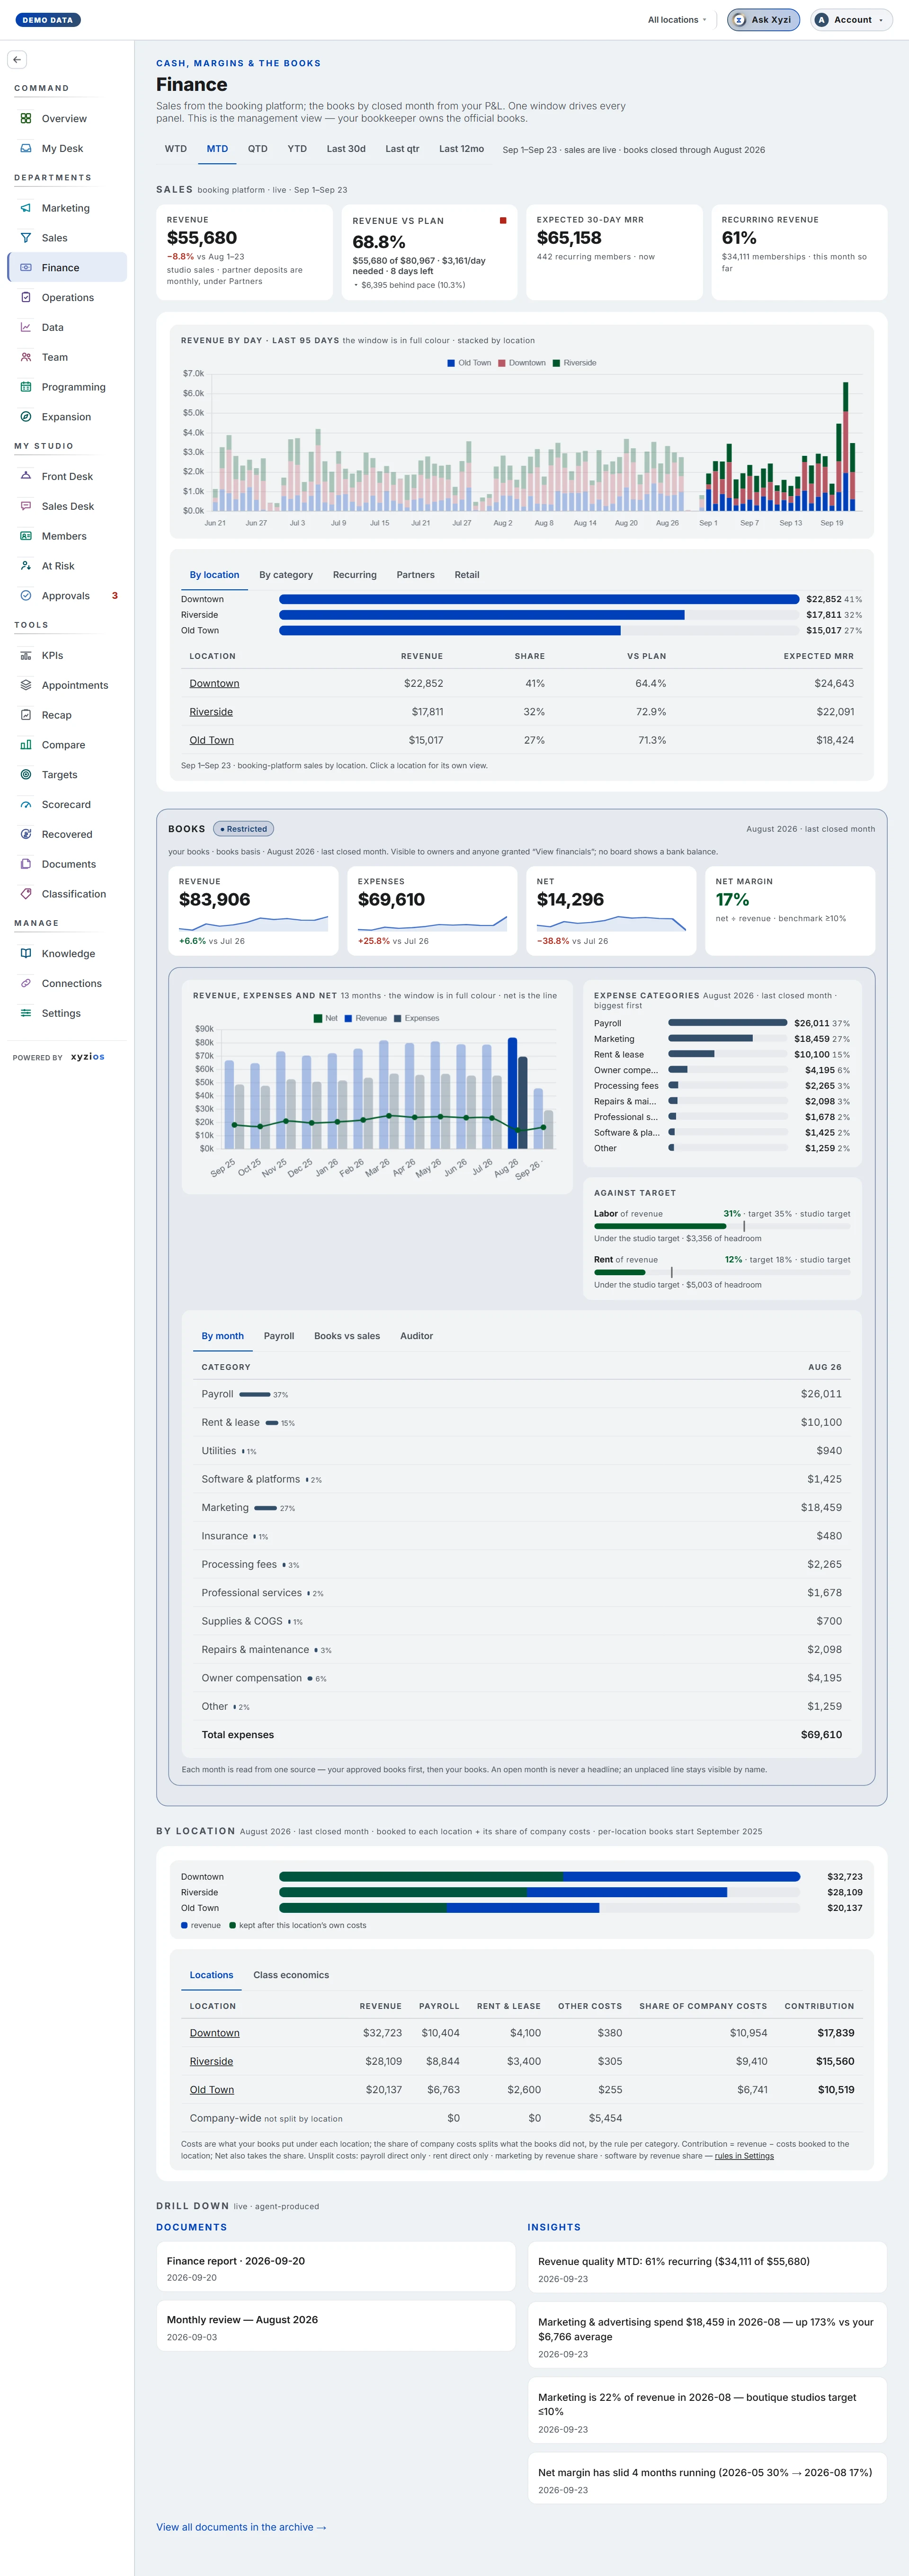This screenshot has height=2576, width=909.
Task: Select the YTD time window tab
Action: [x=297, y=149]
